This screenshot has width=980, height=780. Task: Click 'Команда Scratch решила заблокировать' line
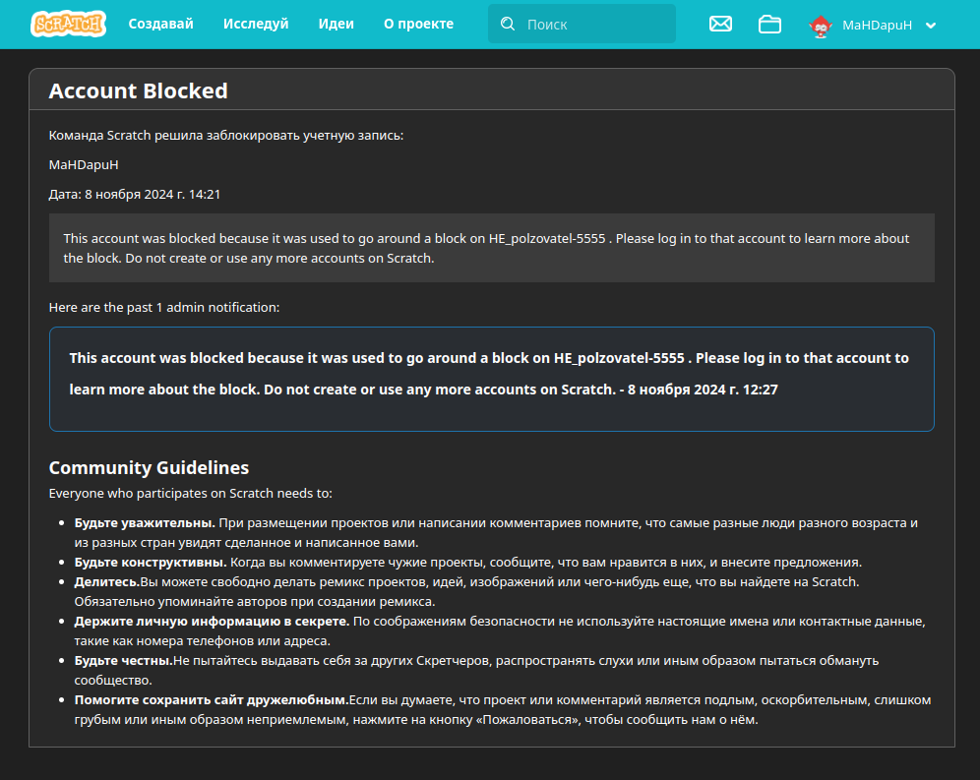pos(225,136)
